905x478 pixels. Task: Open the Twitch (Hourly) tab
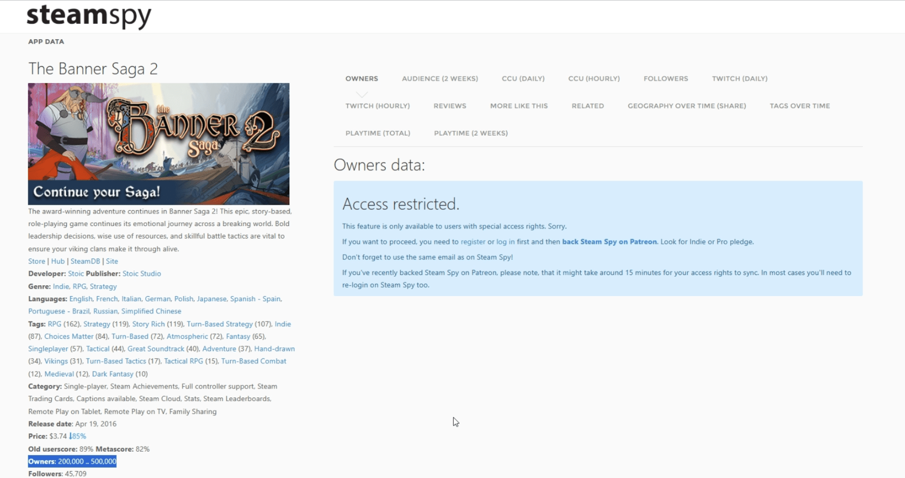pyautogui.click(x=377, y=106)
